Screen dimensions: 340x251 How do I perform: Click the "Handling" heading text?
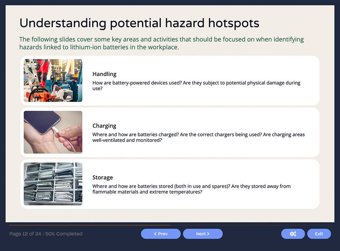pyautogui.click(x=104, y=74)
